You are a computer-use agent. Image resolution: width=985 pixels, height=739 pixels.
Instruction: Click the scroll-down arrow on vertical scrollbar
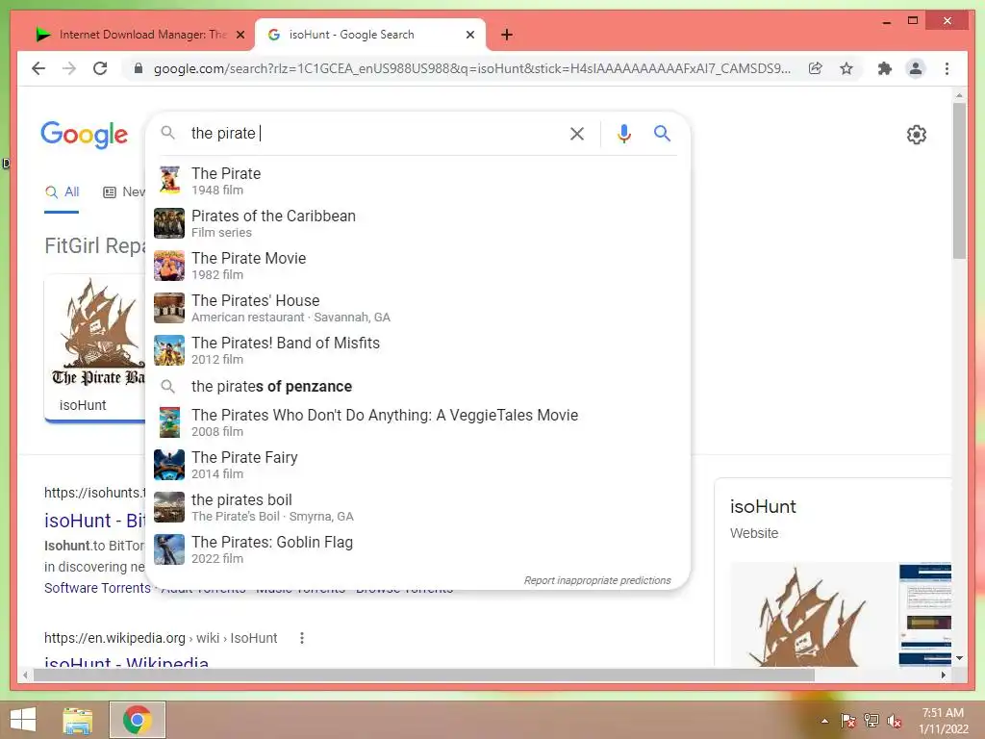959,658
